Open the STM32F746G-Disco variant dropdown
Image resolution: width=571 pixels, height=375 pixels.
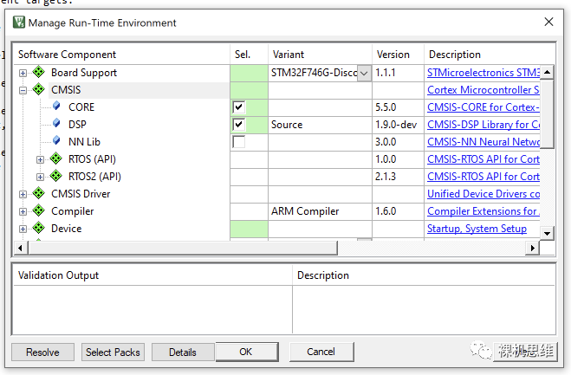364,73
